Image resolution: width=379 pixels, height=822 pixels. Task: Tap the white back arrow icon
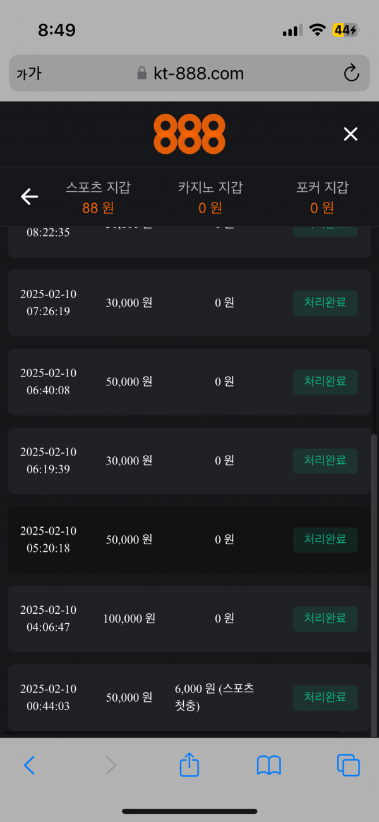pos(30,197)
